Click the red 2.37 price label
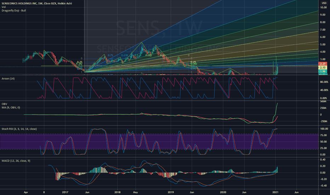This screenshot has width=330, height=195. 323,64
